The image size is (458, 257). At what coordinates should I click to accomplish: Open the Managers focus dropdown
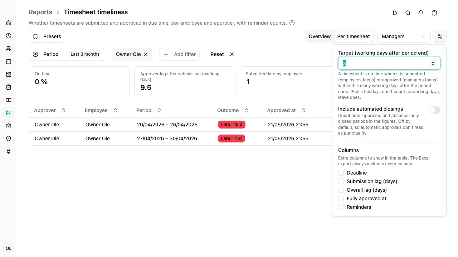tap(404, 36)
